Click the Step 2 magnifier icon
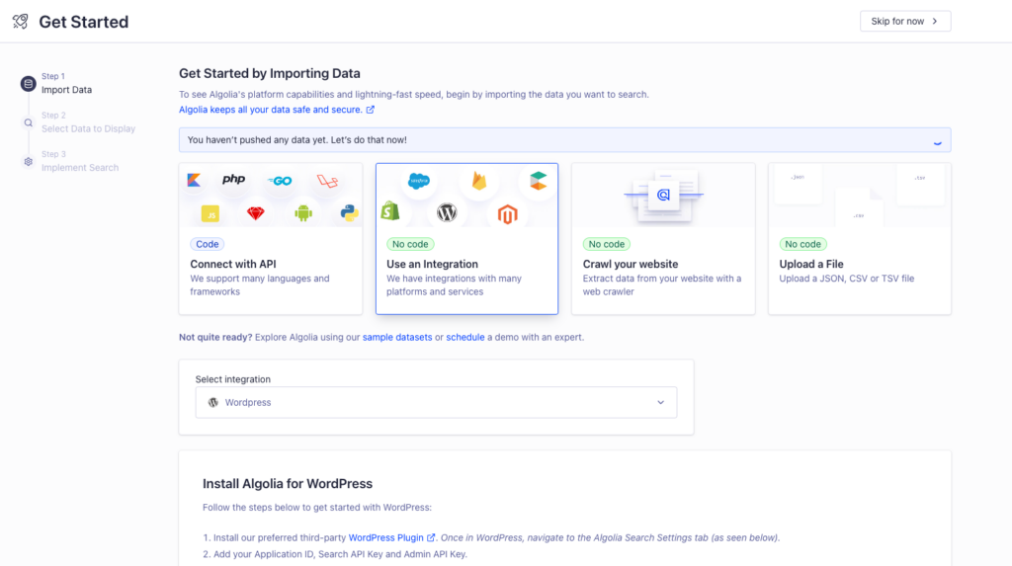Image resolution: width=1012 pixels, height=566 pixels. (x=28, y=122)
